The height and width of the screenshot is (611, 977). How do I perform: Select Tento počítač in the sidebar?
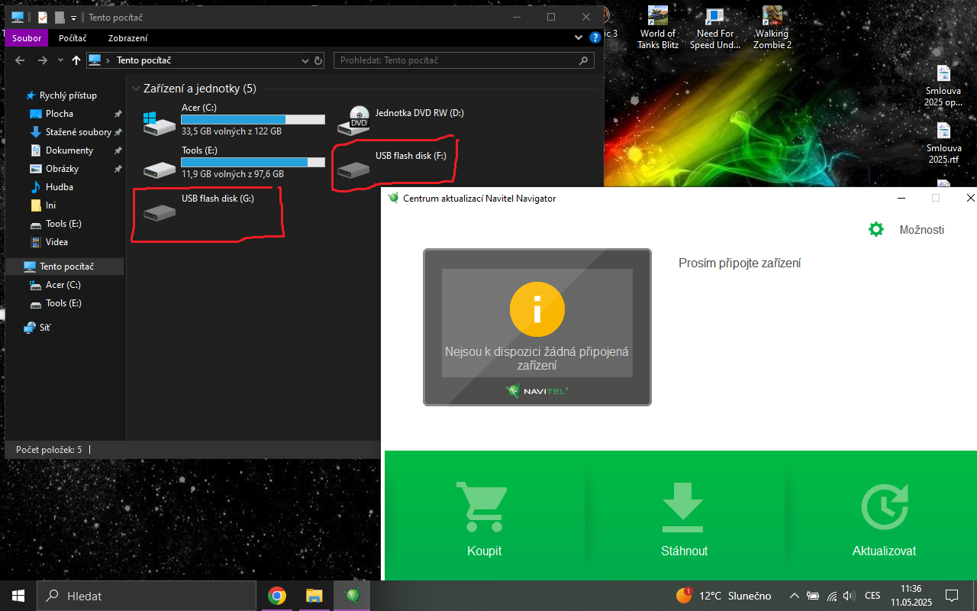point(66,267)
